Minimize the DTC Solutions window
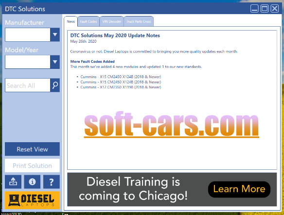The width and height of the screenshot is (284, 215). coord(254,9)
